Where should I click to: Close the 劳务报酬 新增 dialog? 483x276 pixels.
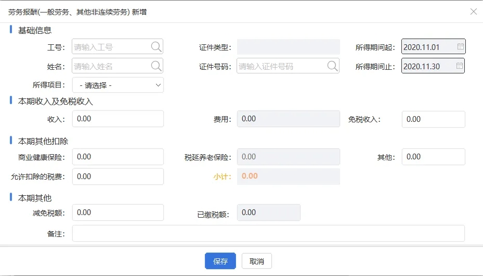pos(474,12)
